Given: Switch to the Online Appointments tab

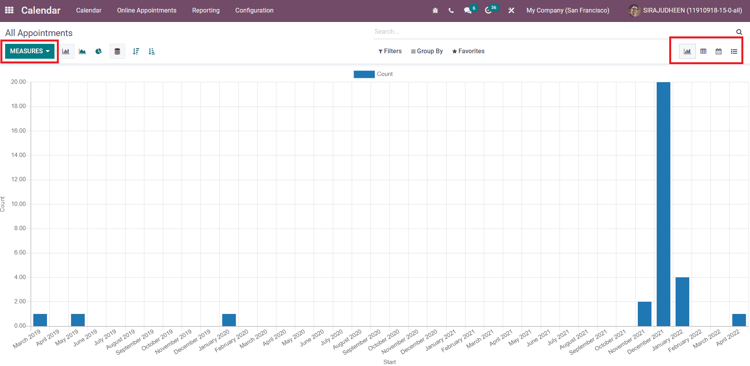Looking at the screenshot, I should click(146, 10).
